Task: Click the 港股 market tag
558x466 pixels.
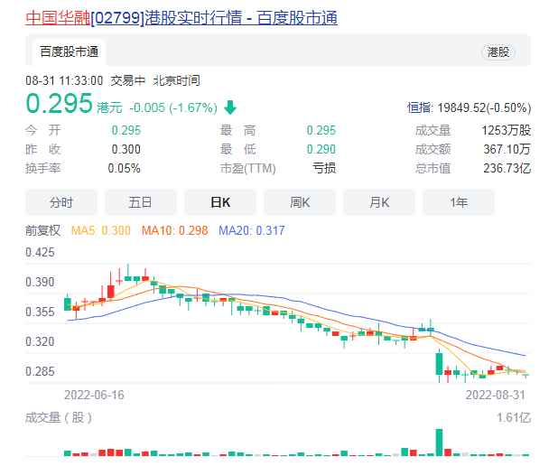Action: (x=498, y=51)
